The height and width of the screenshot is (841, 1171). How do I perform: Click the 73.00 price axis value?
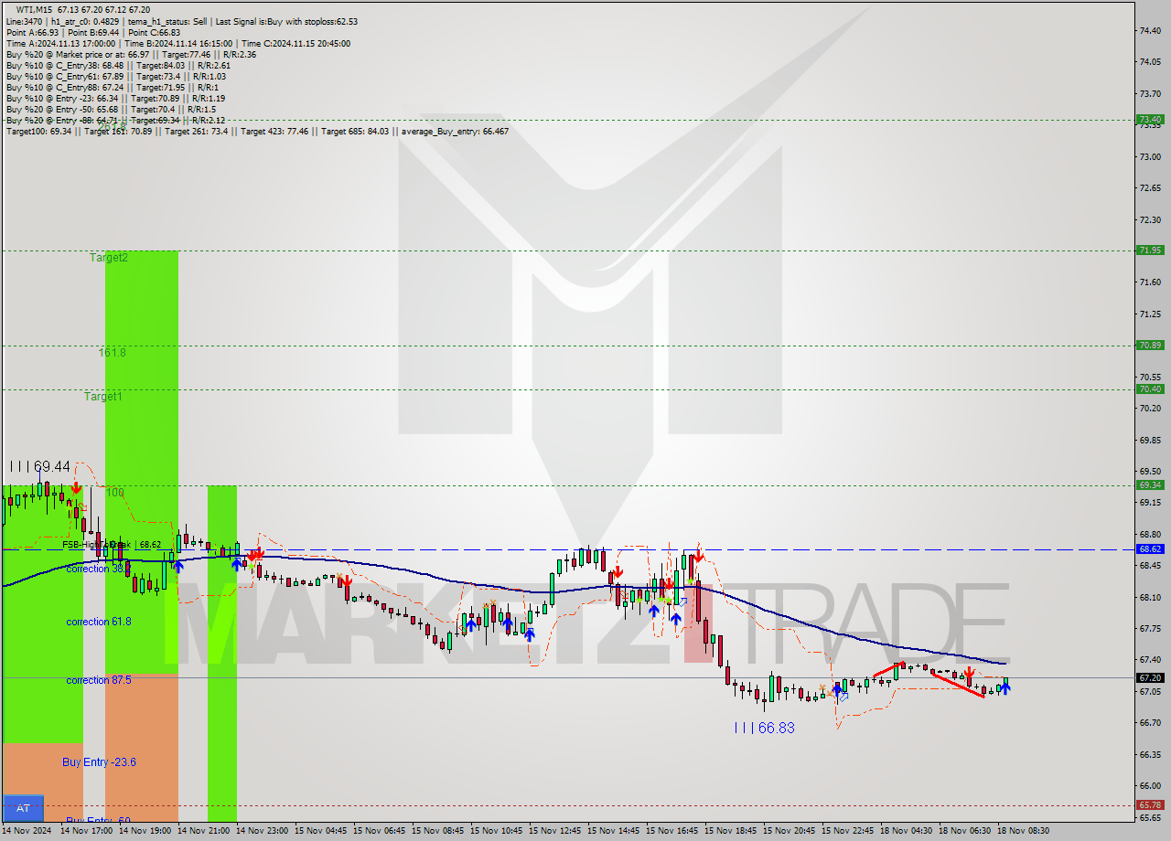pos(1150,157)
